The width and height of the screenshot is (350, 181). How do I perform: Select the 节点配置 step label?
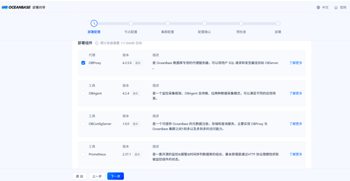coord(131,32)
